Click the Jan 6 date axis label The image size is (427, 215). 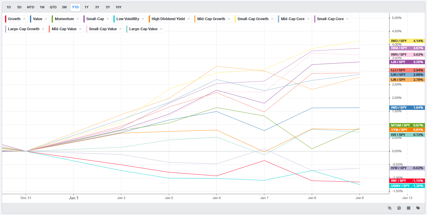click(216, 198)
